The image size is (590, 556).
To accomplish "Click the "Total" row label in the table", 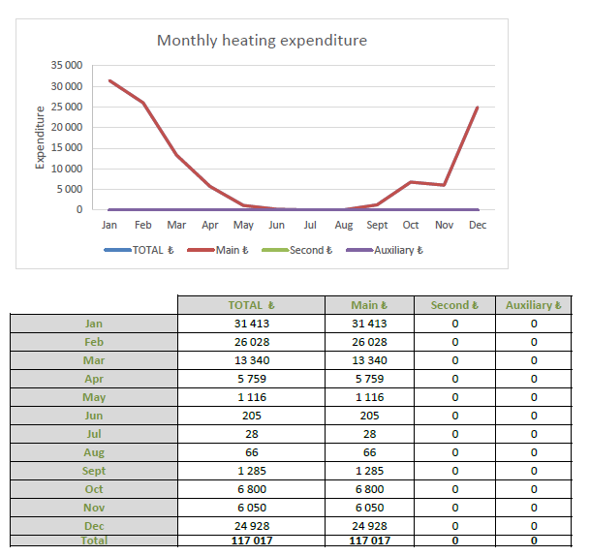I will (x=94, y=541).
